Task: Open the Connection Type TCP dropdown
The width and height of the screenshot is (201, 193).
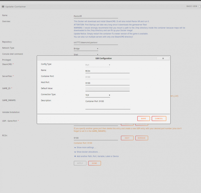Action: pyautogui.click(x=98, y=95)
